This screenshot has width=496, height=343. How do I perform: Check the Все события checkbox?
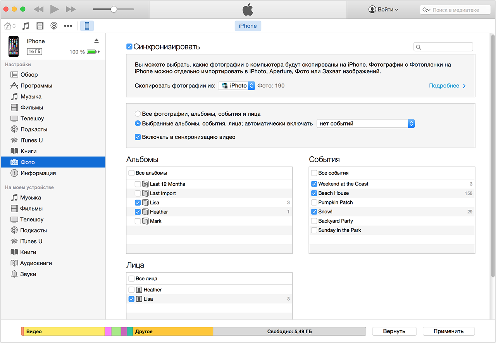(314, 173)
